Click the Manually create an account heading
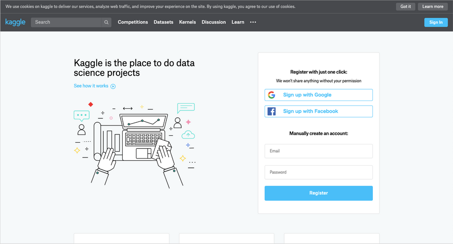 click(x=318, y=134)
